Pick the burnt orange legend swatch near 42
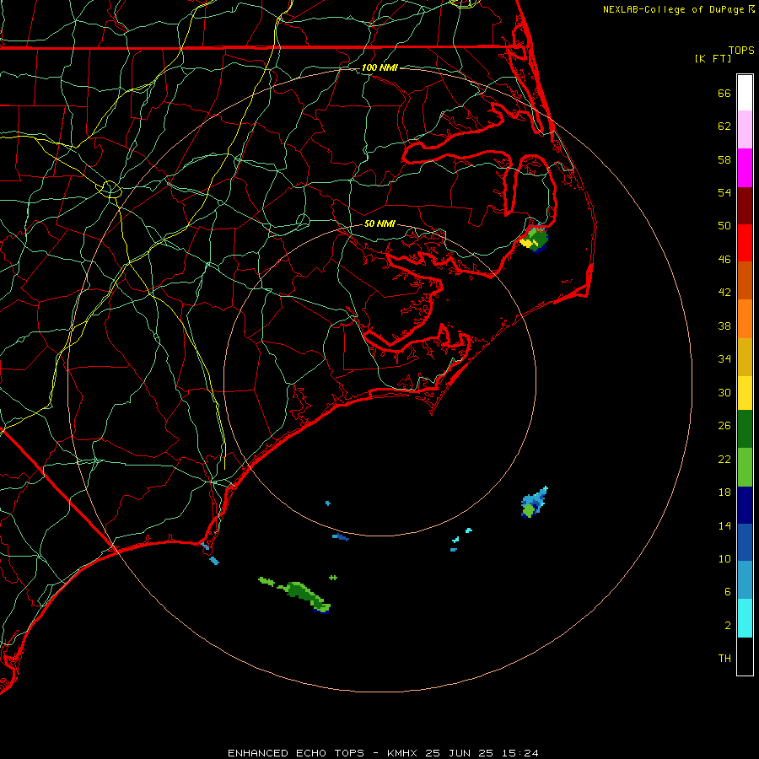Screen dimensions: 759x759 point(745,281)
